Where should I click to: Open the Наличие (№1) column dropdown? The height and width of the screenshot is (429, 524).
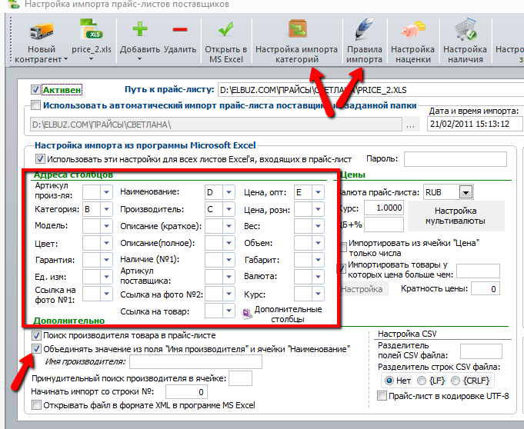pyautogui.click(x=229, y=259)
